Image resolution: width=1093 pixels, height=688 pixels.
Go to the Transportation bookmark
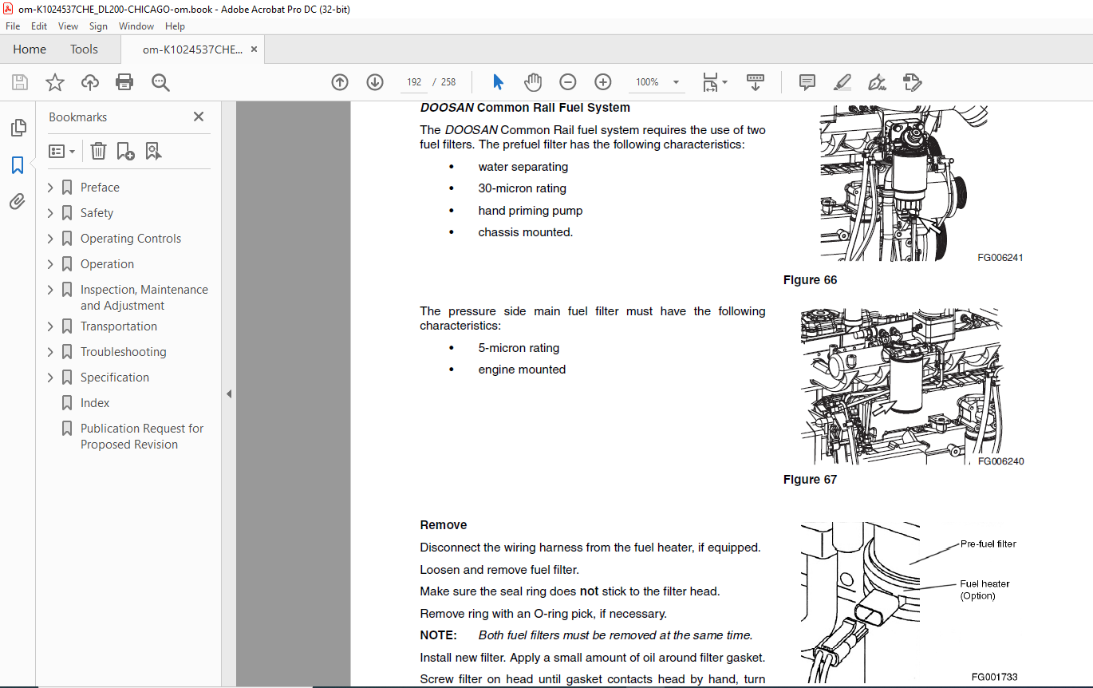(119, 326)
